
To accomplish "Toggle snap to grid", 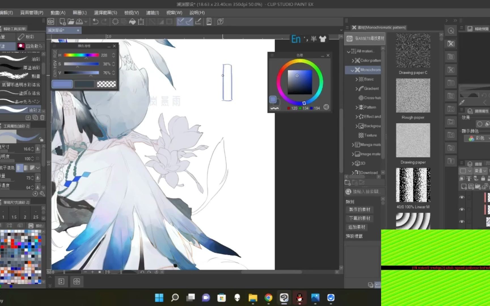I will pyautogui.click(x=198, y=22).
